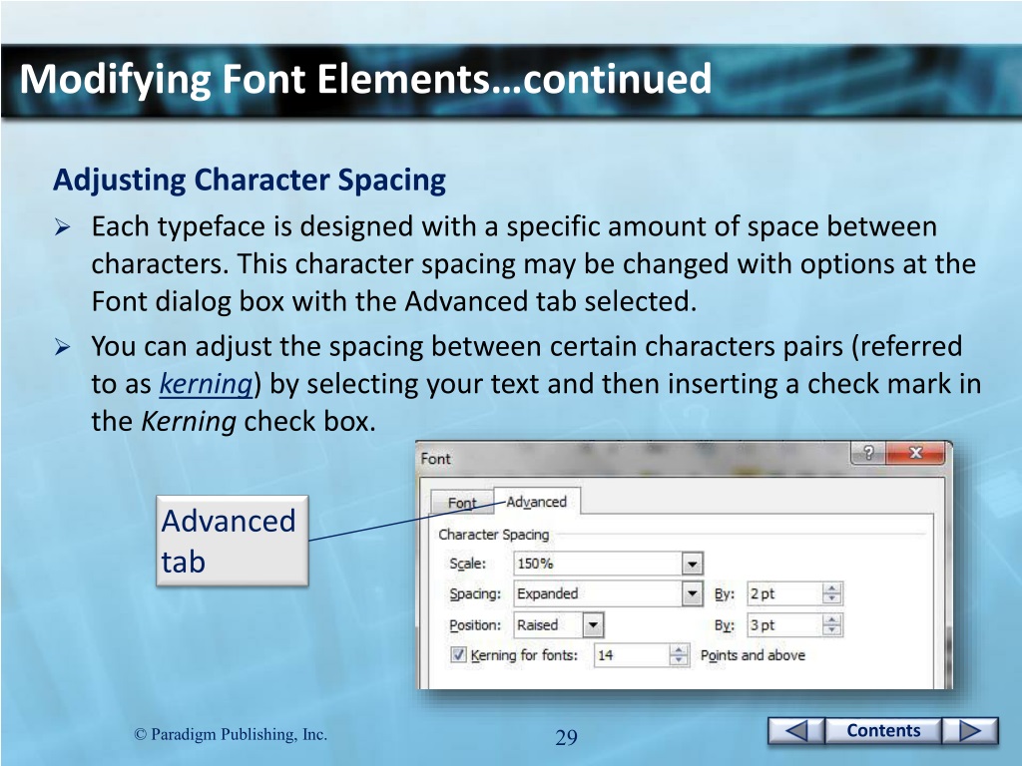Screen dimensions: 1022x766
Task: Increase the Position By value with up arrow
Action: (x=833, y=620)
